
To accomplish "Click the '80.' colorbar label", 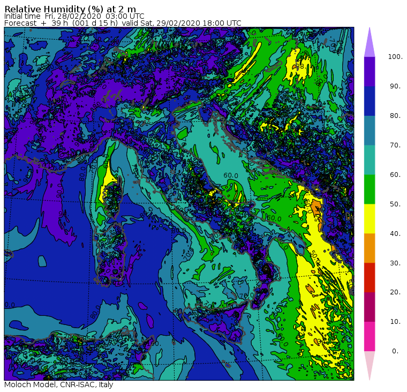I will [x=395, y=116].
